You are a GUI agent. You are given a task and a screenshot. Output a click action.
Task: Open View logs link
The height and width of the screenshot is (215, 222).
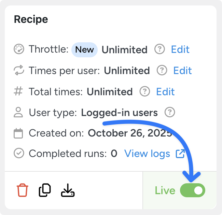click(147, 154)
